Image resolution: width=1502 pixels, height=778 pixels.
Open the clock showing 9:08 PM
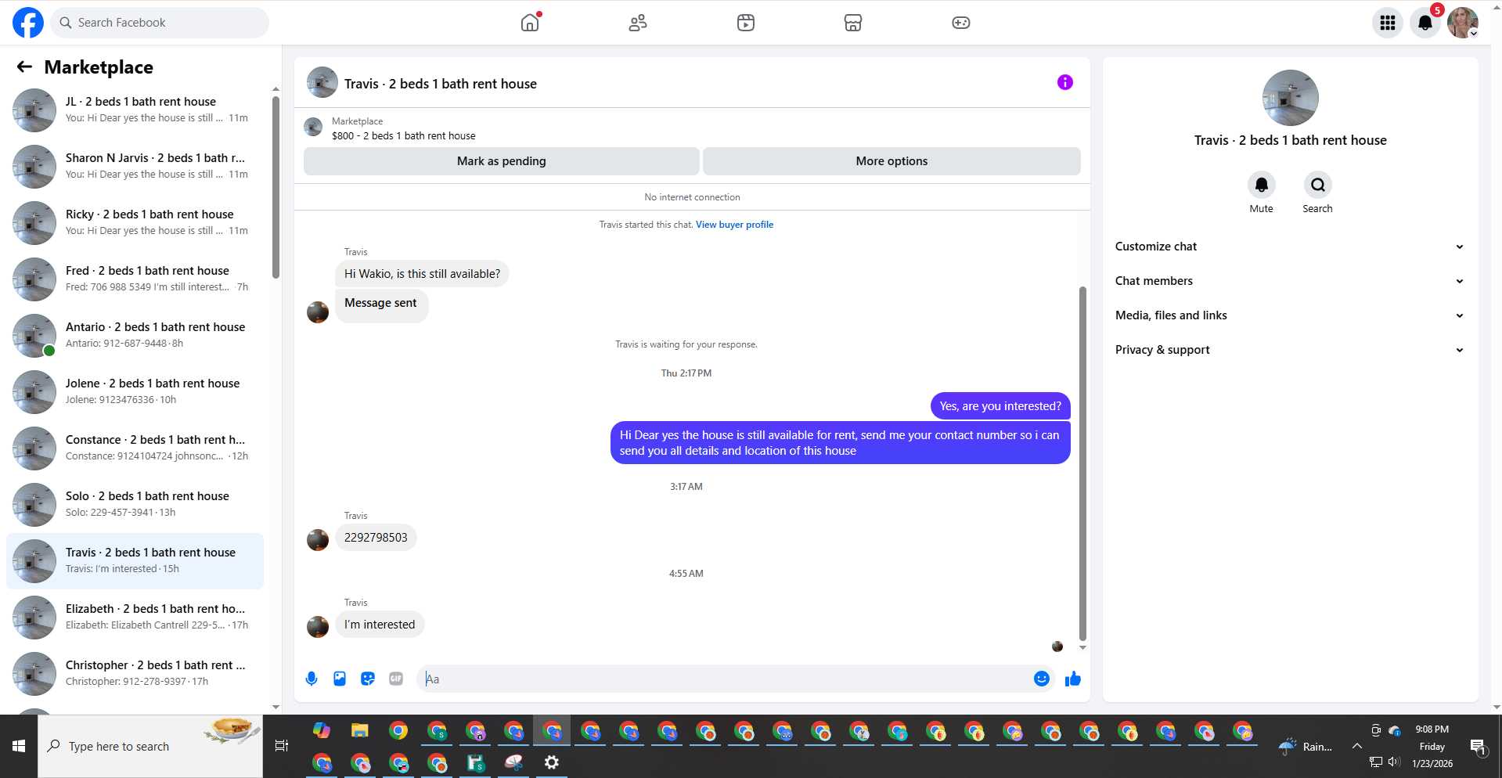tap(1432, 729)
